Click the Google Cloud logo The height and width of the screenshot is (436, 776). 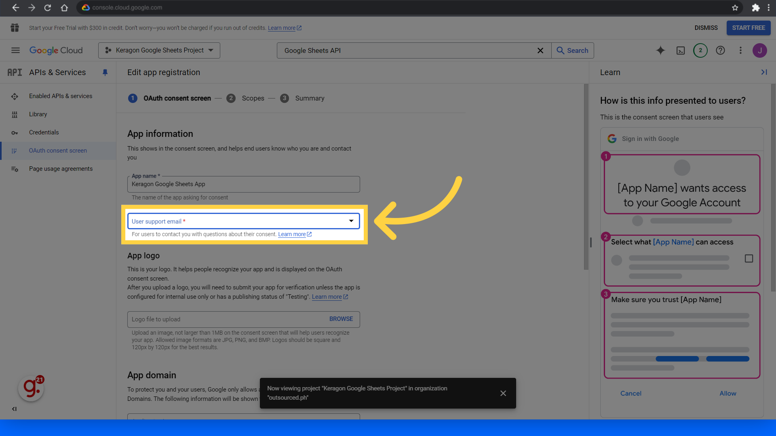point(56,50)
